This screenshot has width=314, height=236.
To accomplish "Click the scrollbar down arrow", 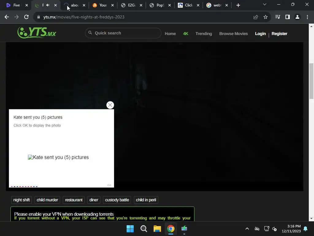I will click(x=312, y=218).
